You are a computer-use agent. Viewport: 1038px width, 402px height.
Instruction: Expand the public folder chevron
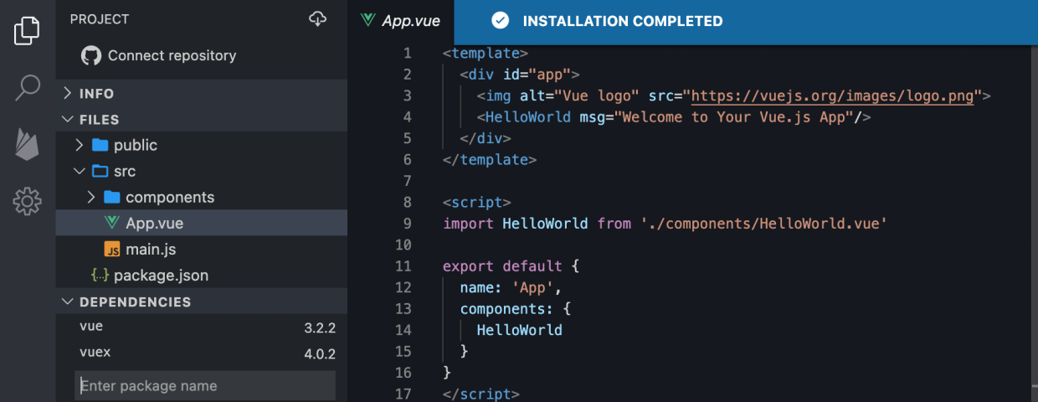pyautogui.click(x=80, y=145)
